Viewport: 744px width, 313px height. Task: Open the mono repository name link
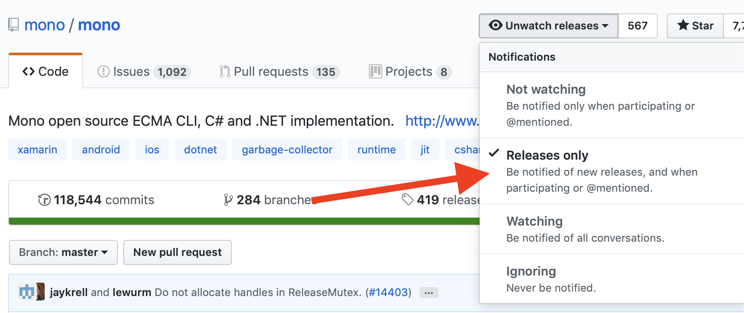coord(99,25)
